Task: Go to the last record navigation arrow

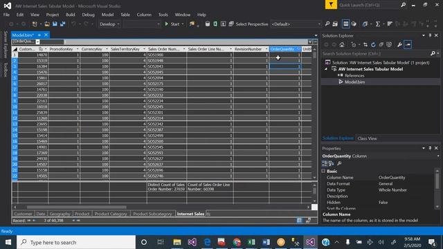Action: click(x=78, y=221)
